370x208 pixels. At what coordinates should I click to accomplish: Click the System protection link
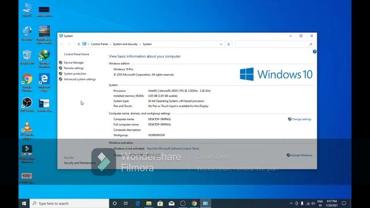coord(75,73)
